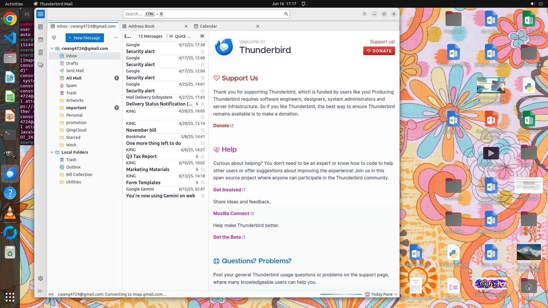The height and width of the screenshot is (308, 548).
Task: Click the New Message button
Action: point(84,38)
